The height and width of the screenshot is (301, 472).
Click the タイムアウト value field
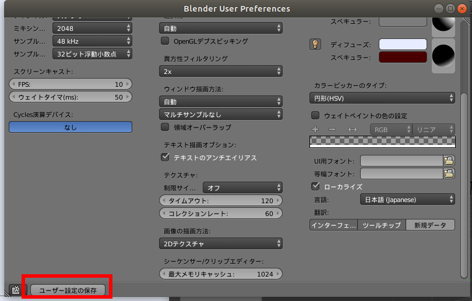click(x=221, y=200)
